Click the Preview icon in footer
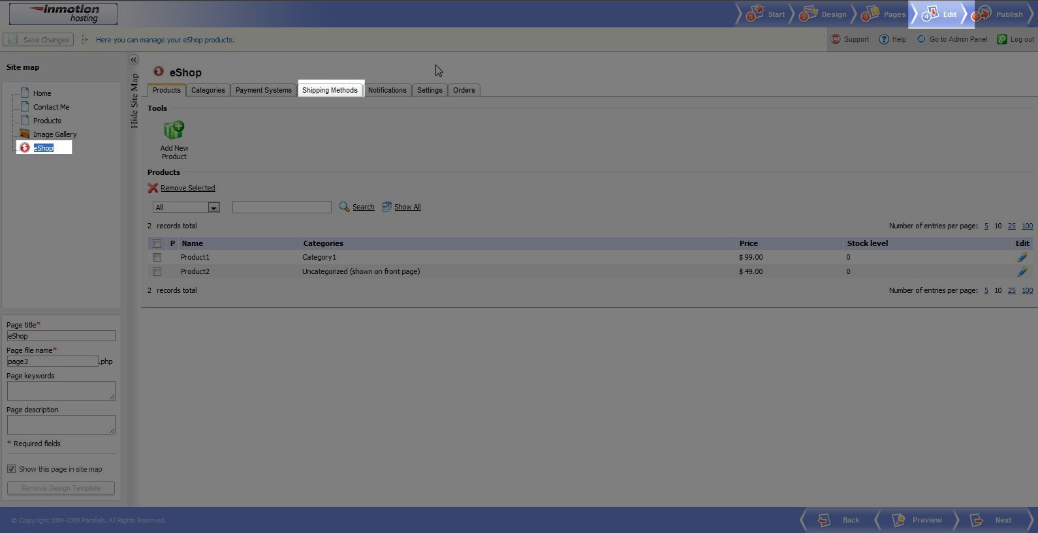Image resolution: width=1038 pixels, height=533 pixels. [898, 520]
